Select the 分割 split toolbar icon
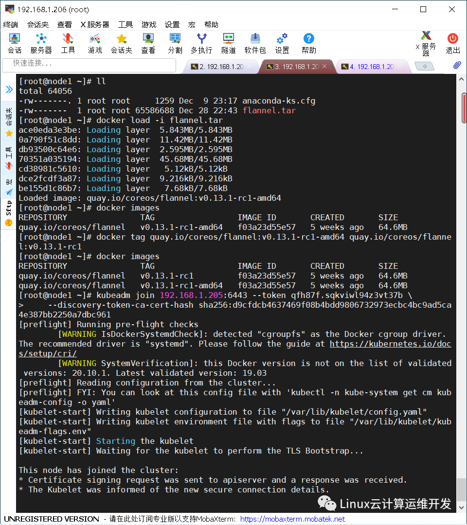This screenshot has width=467, height=525. pos(175,44)
